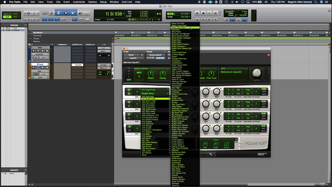
Task: Adjust the Decay smart knob
Action: click(163, 74)
